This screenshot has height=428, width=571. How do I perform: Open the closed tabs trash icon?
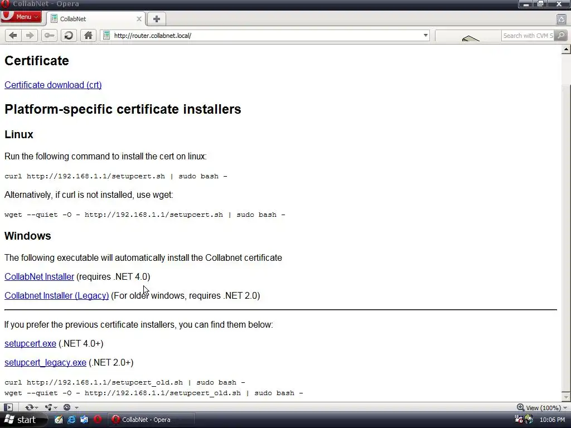561,20
